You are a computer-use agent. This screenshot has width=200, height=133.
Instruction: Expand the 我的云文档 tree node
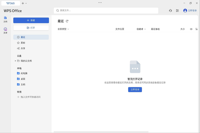[x=15, y=61]
